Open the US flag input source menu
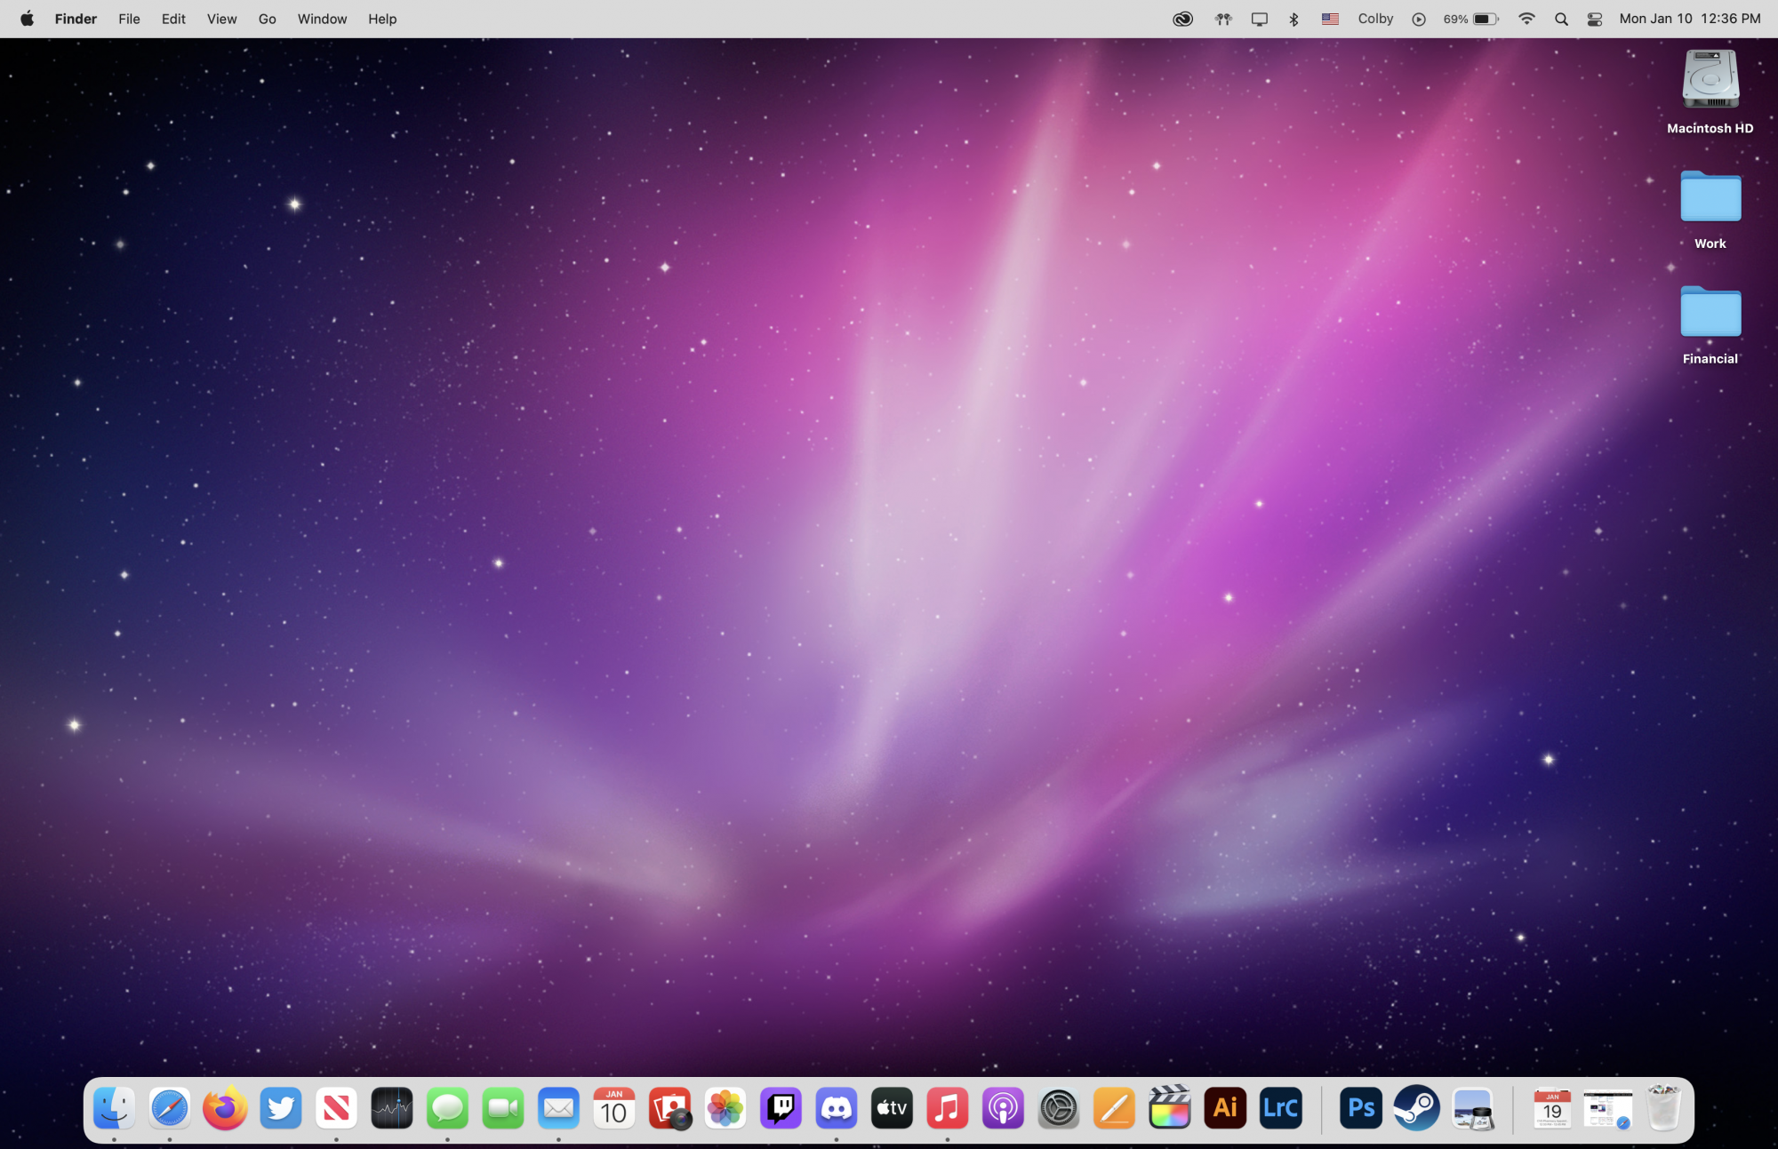Screen dimensions: 1778x1149 [x=1330, y=19]
